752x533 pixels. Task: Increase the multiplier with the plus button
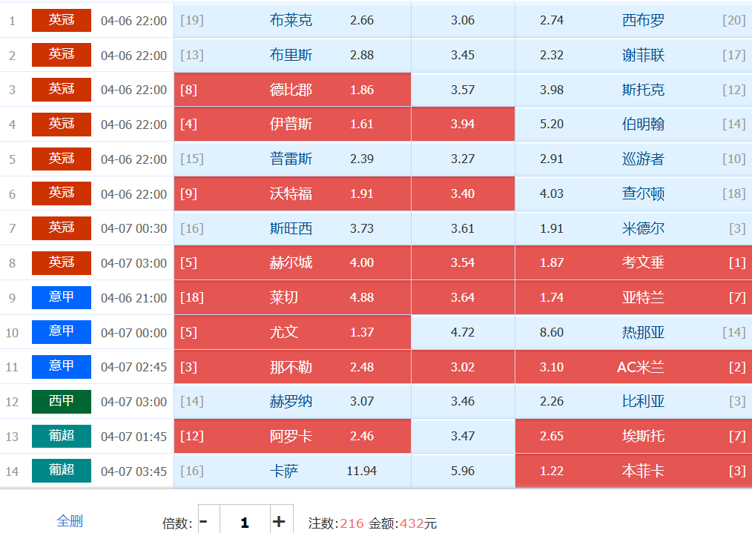tap(279, 522)
